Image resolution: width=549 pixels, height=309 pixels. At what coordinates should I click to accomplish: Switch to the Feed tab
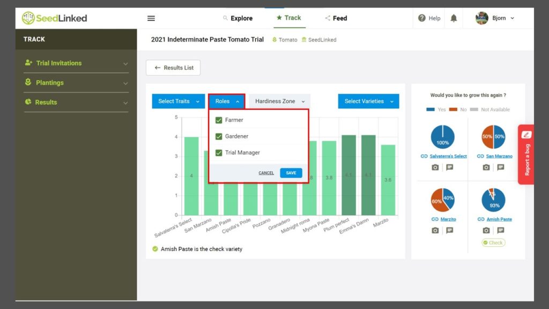[x=336, y=18]
